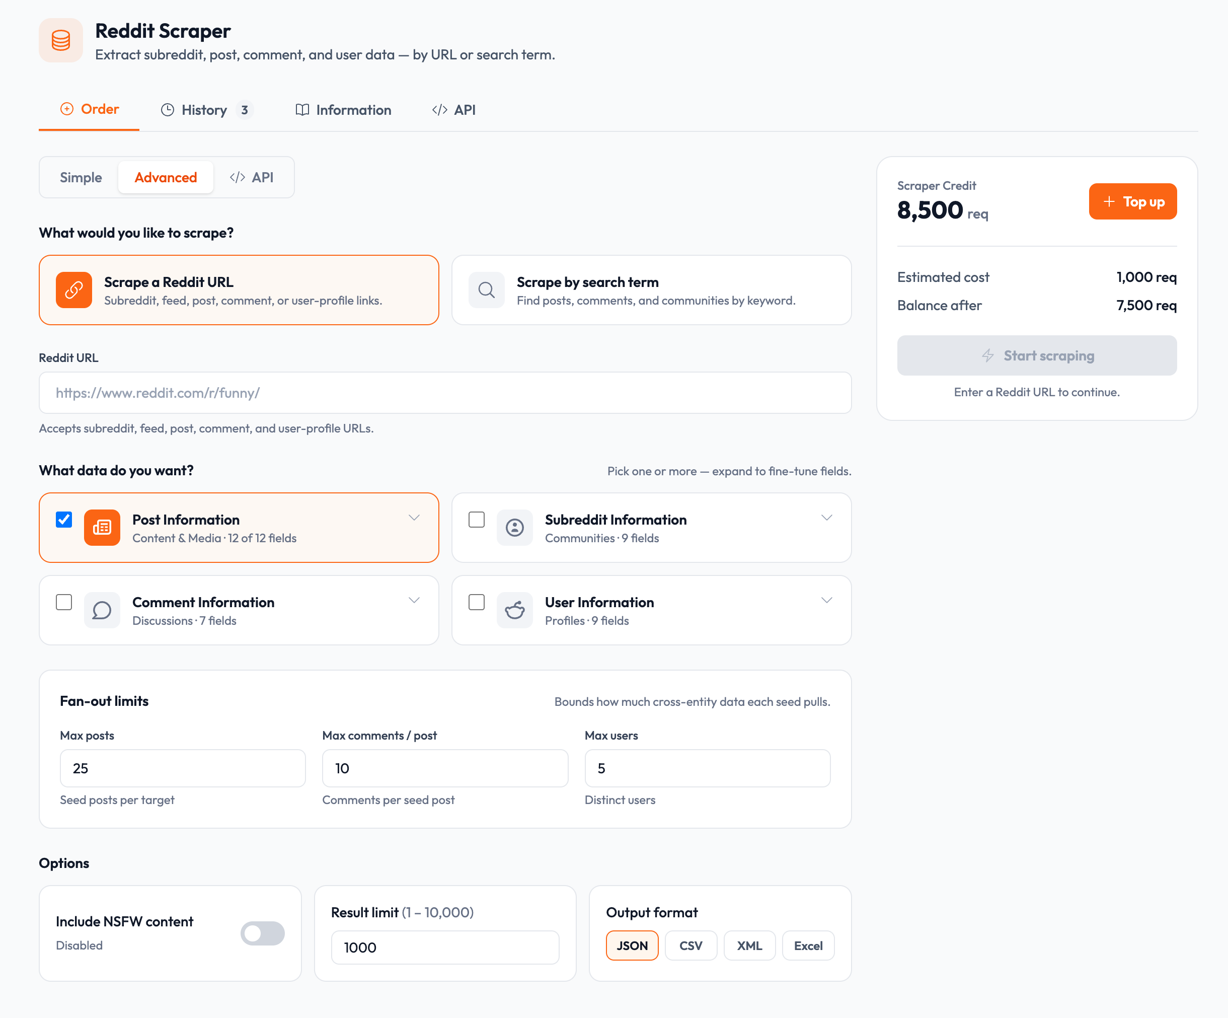1228x1018 pixels.
Task: Expand the User Information fields chevron
Action: (x=827, y=600)
